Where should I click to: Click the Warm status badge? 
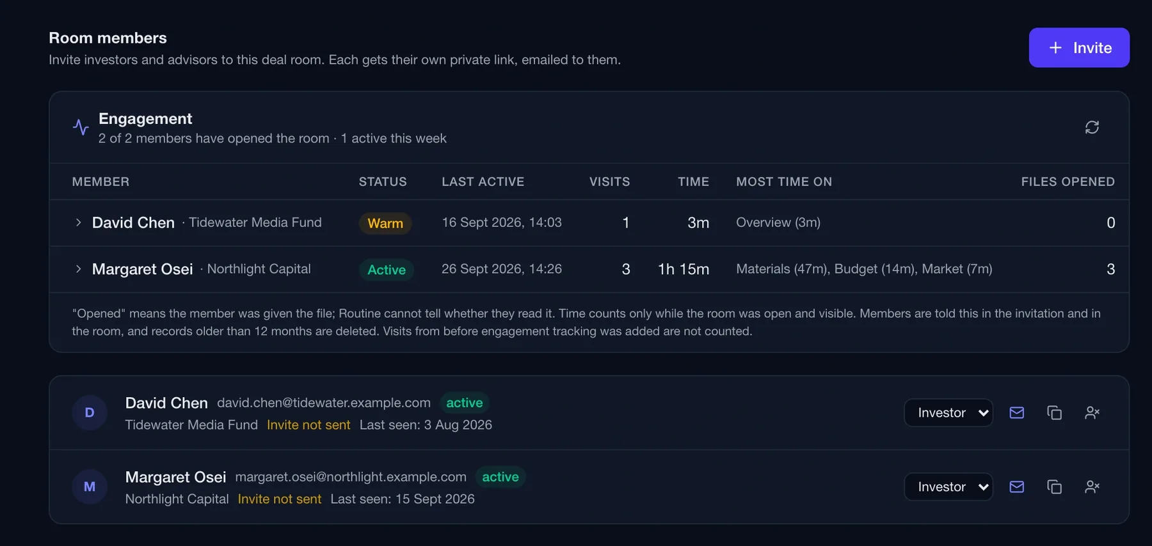click(x=385, y=223)
